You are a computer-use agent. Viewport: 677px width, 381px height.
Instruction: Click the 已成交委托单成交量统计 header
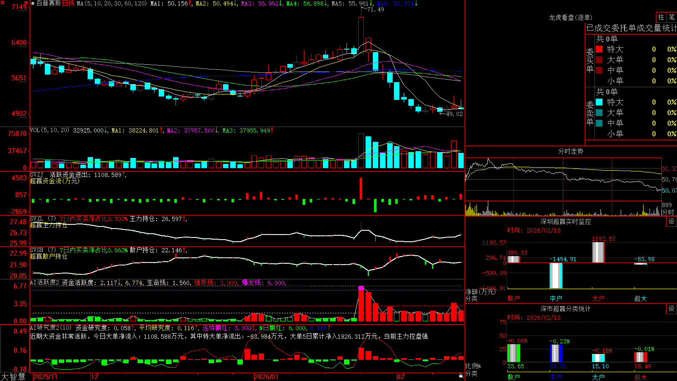click(x=631, y=28)
